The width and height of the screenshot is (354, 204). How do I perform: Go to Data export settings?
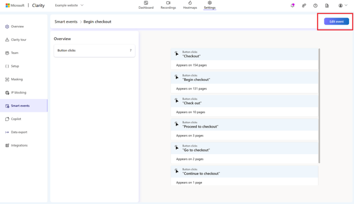(19, 132)
